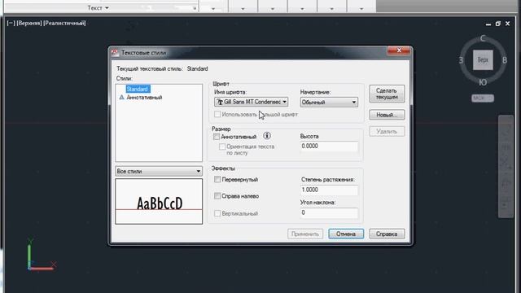This screenshot has width=521, height=293.
Task: Click the Отмена button
Action: 346,234
